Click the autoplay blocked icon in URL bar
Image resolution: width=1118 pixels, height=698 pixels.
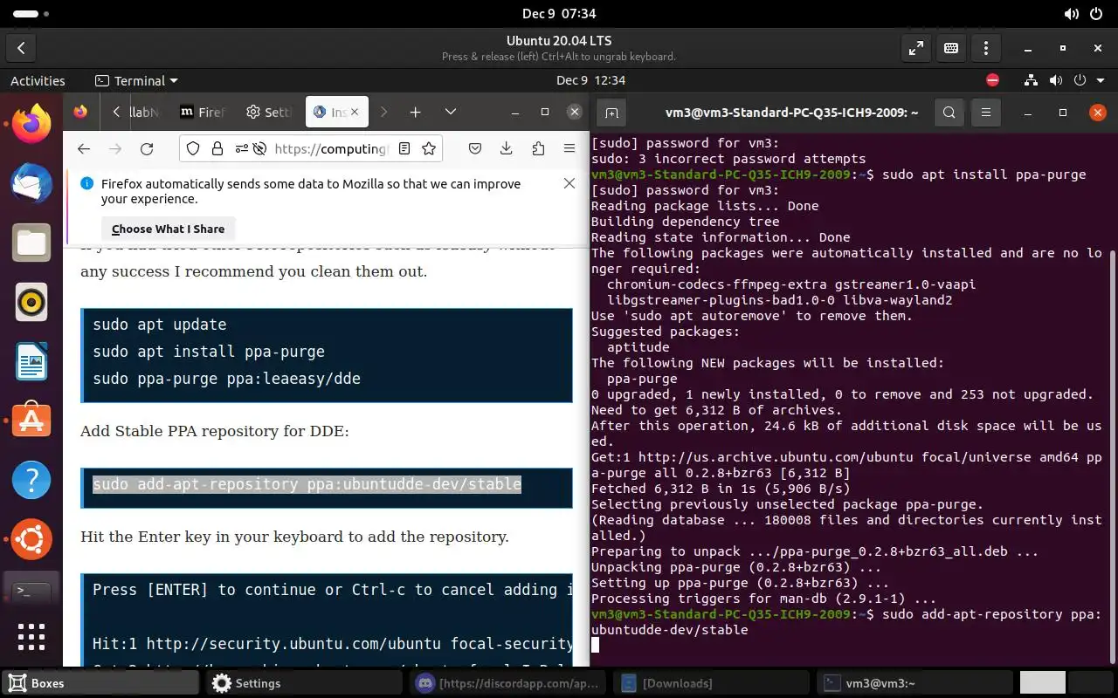point(259,148)
